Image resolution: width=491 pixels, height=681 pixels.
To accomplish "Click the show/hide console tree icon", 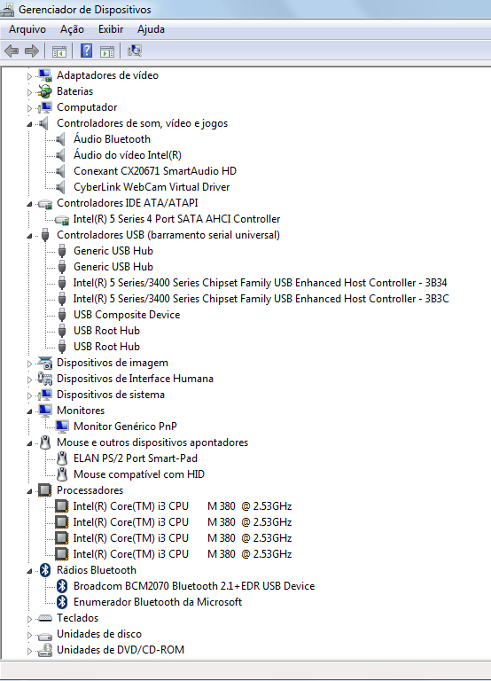I will (x=59, y=51).
